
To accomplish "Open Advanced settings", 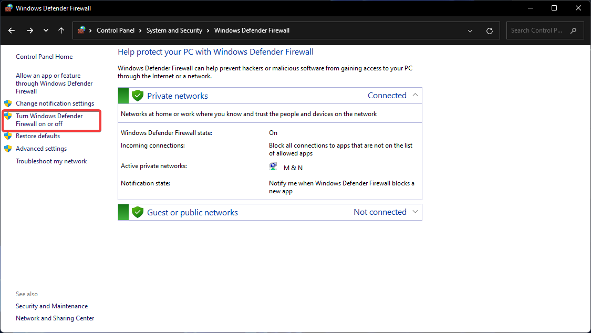I will pos(41,149).
